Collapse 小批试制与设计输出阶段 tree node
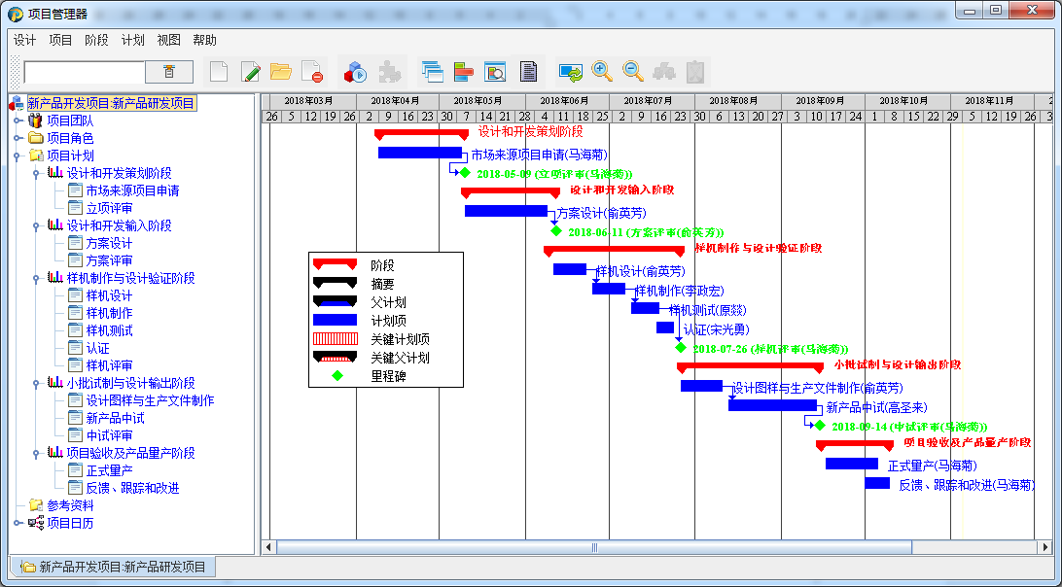1062x587 pixels. tap(37, 383)
